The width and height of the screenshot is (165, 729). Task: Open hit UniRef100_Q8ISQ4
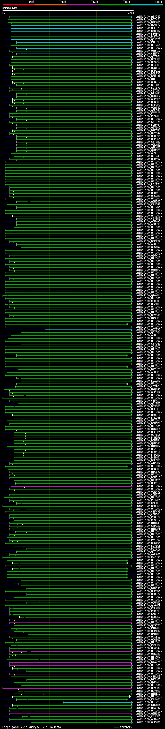pos(148,333)
